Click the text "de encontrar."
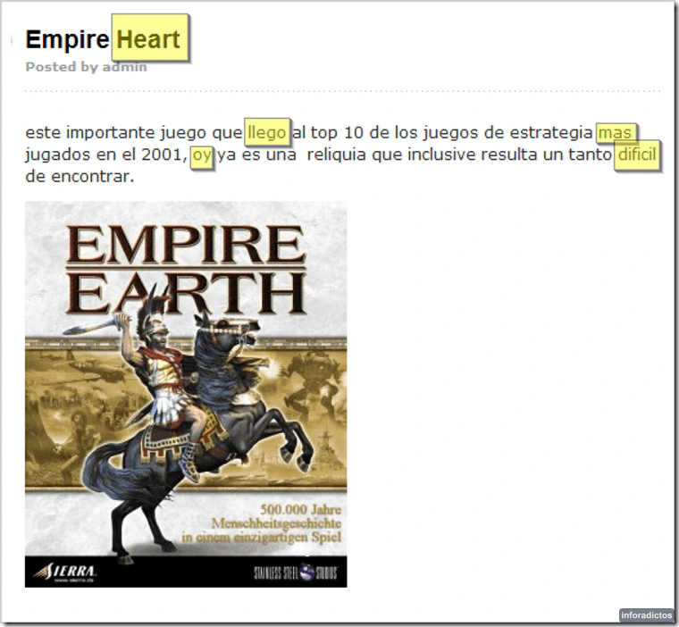The width and height of the screenshot is (679, 627). [x=80, y=177]
